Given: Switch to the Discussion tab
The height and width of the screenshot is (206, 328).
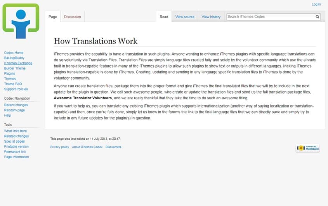Looking at the screenshot, I should point(72,17).
